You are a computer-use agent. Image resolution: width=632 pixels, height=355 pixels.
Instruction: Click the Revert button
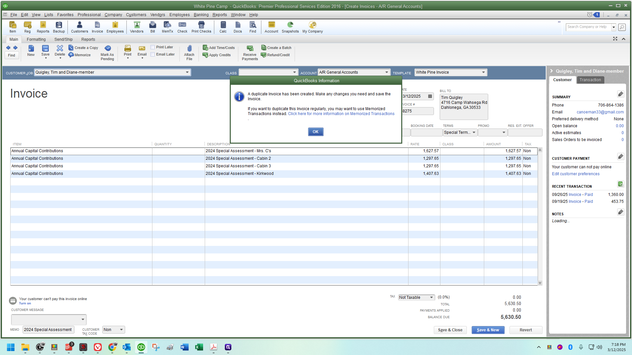(x=526, y=330)
